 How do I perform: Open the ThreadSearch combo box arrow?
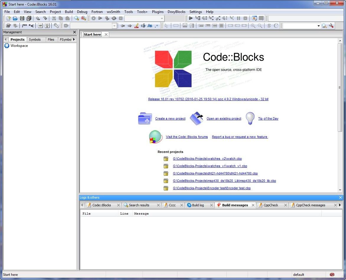pos(319,26)
